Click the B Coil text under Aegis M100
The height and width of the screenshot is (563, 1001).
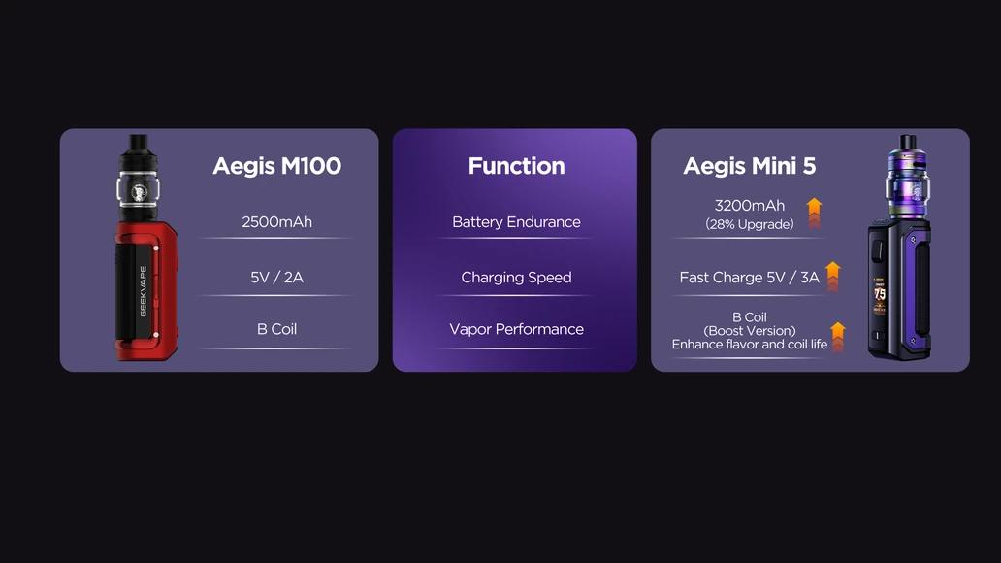tap(277, 329)
